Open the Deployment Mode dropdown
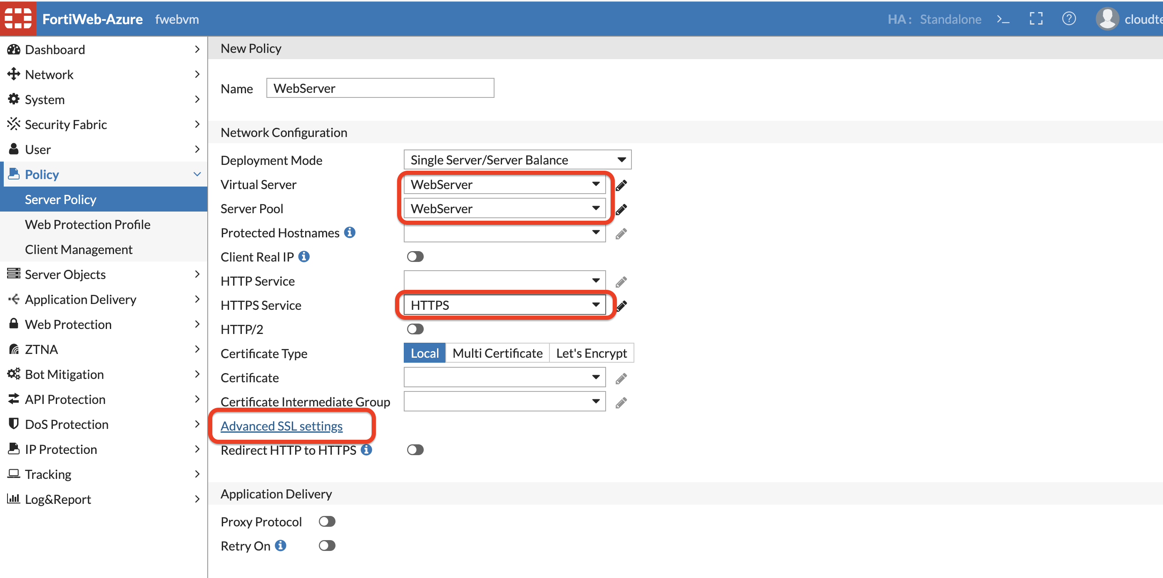The image size is (1163, 578). click(x=517, y=160)
